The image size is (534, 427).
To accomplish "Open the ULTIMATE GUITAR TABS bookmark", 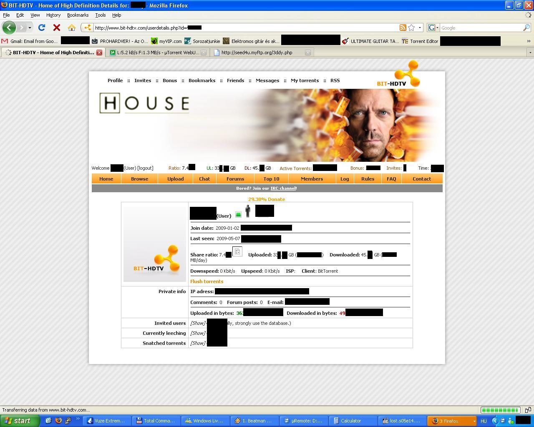I will (x=370, y=41).
